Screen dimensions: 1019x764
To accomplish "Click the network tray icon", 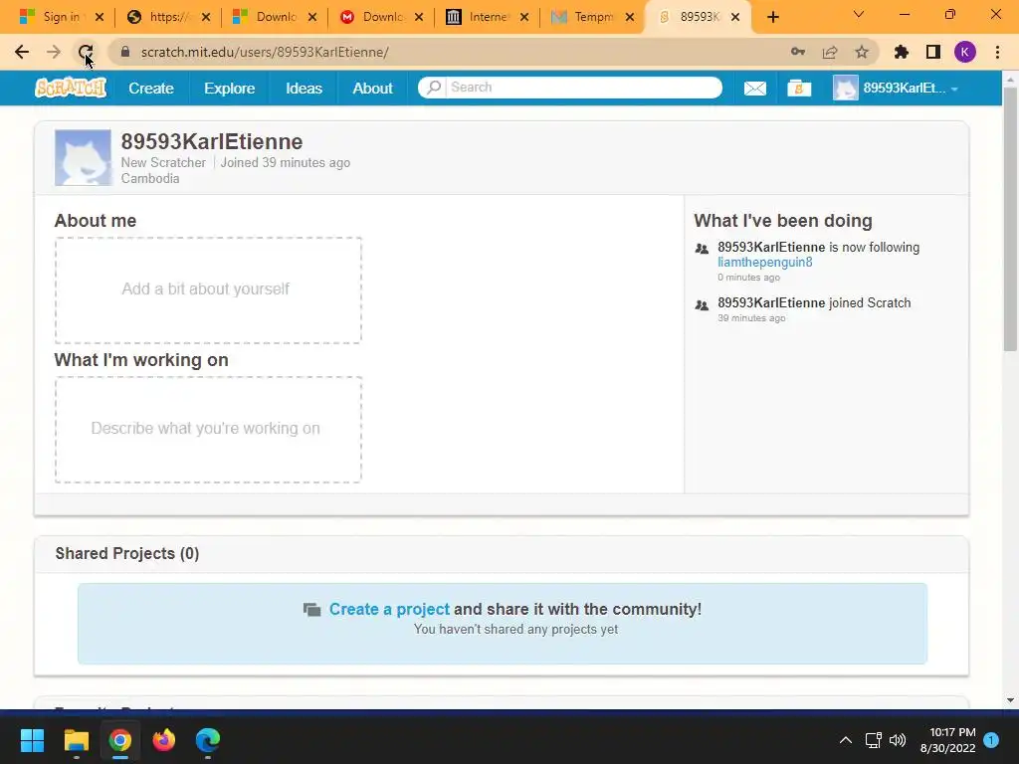I will [873, 740].
